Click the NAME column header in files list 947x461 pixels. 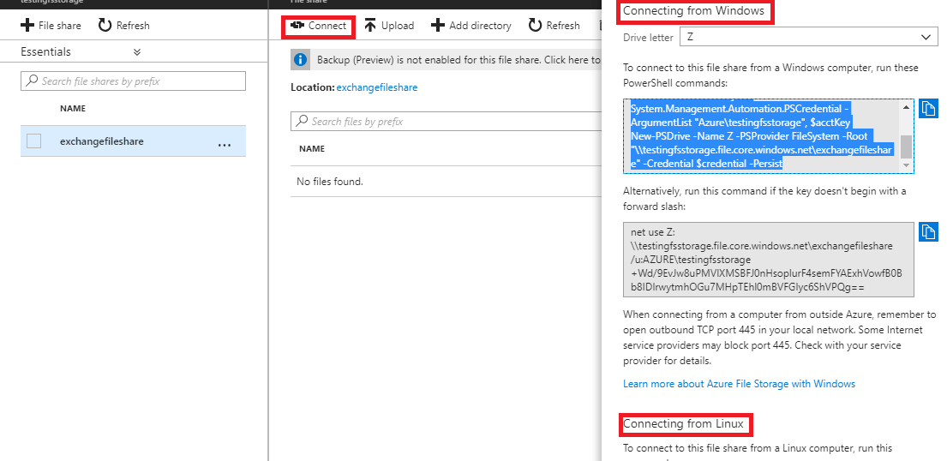tap(312, 148)
